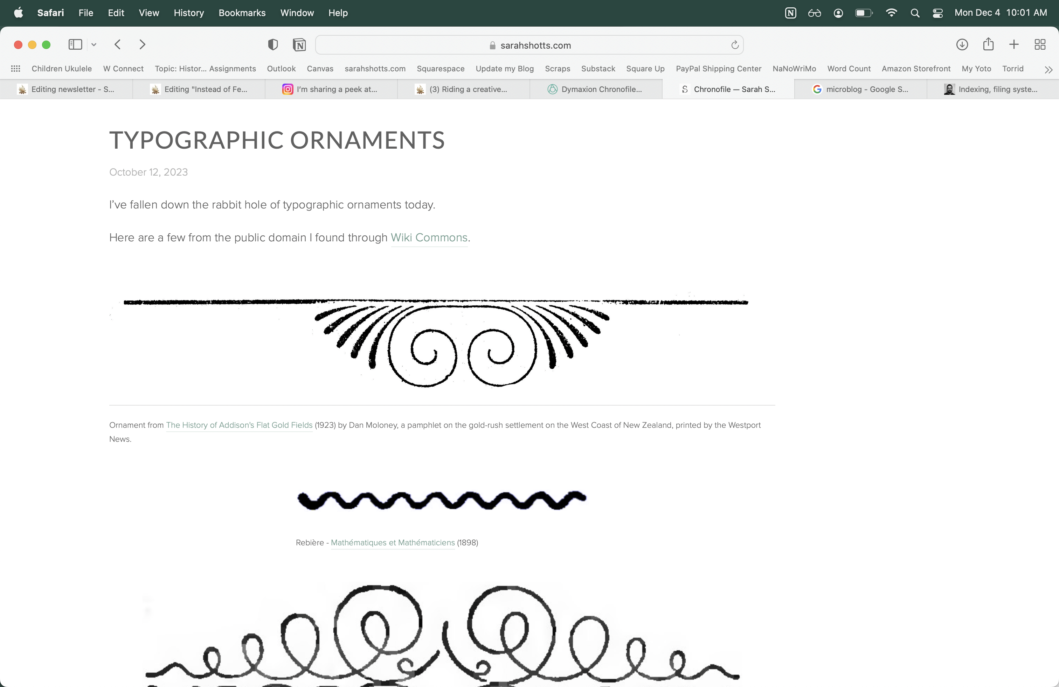
Task: Show downloads with the download icon
Action: (x=962, y=44)
